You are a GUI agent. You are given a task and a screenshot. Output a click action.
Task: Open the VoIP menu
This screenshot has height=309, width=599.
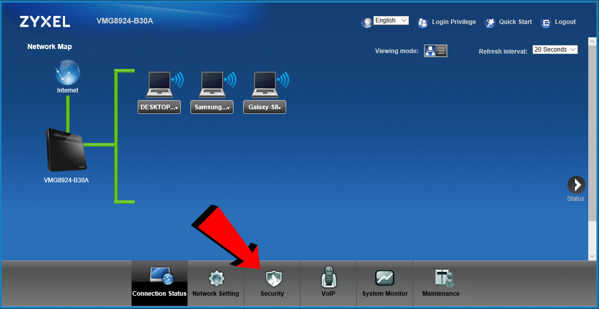pos(328,283)
